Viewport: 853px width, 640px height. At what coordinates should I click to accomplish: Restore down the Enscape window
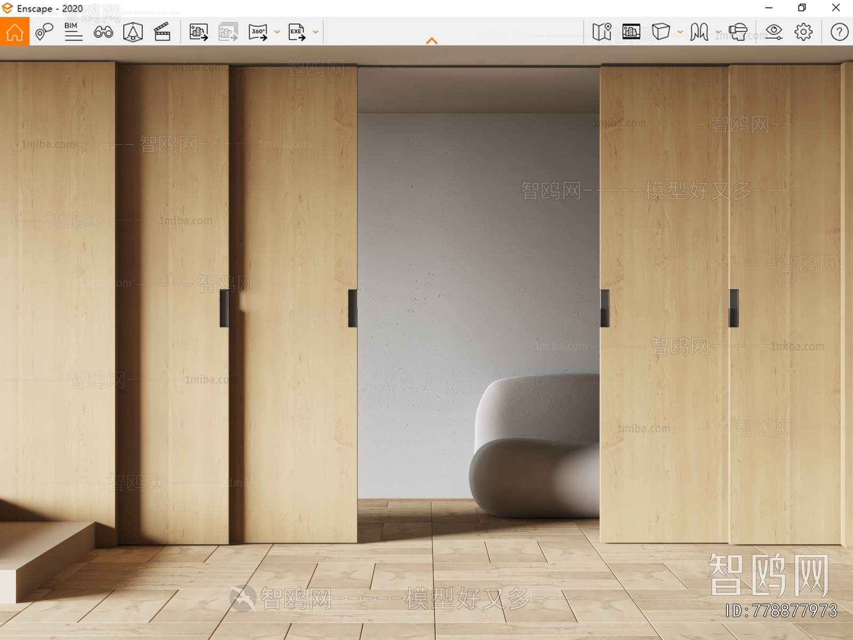click(802, 7)
